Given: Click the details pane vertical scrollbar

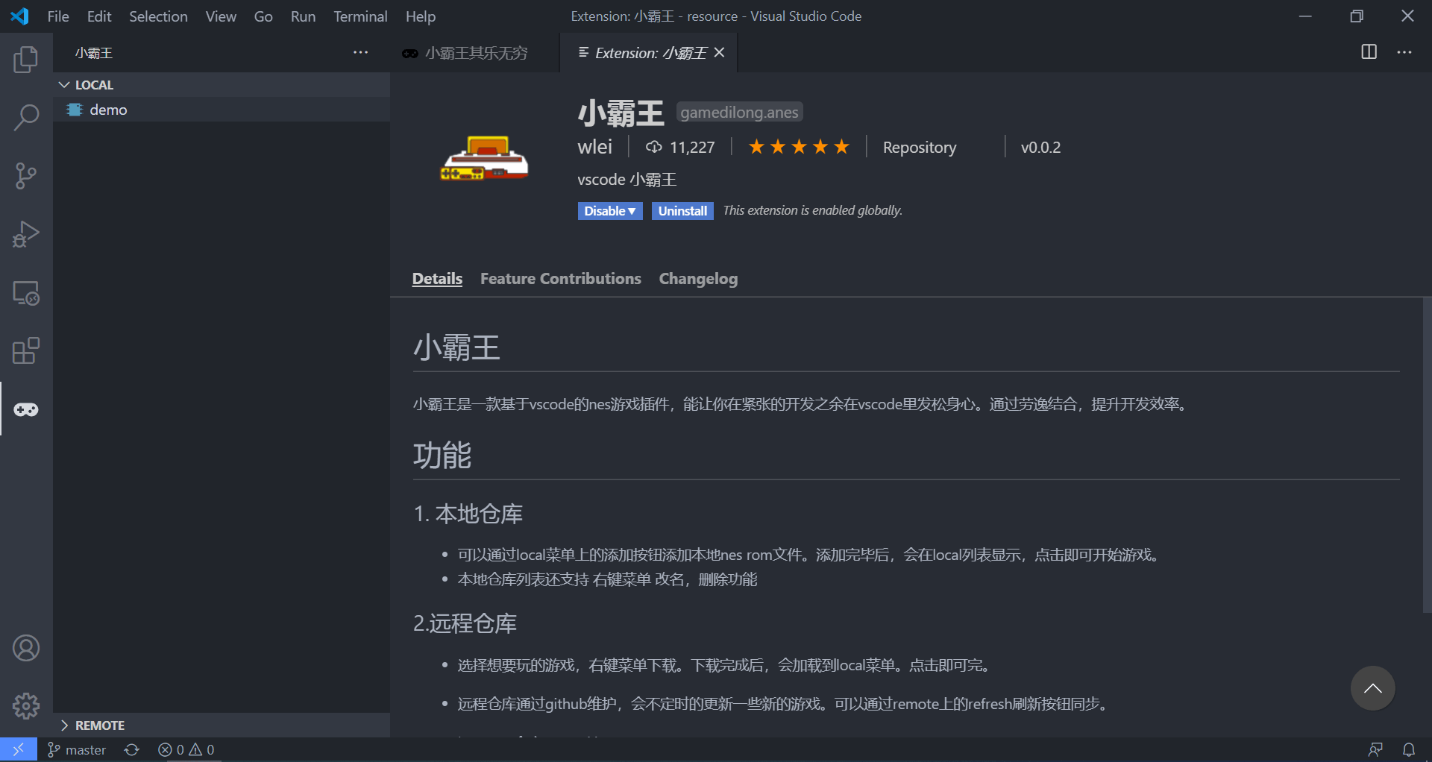Looking at the screenshot, I should [x=1427, y=455].
